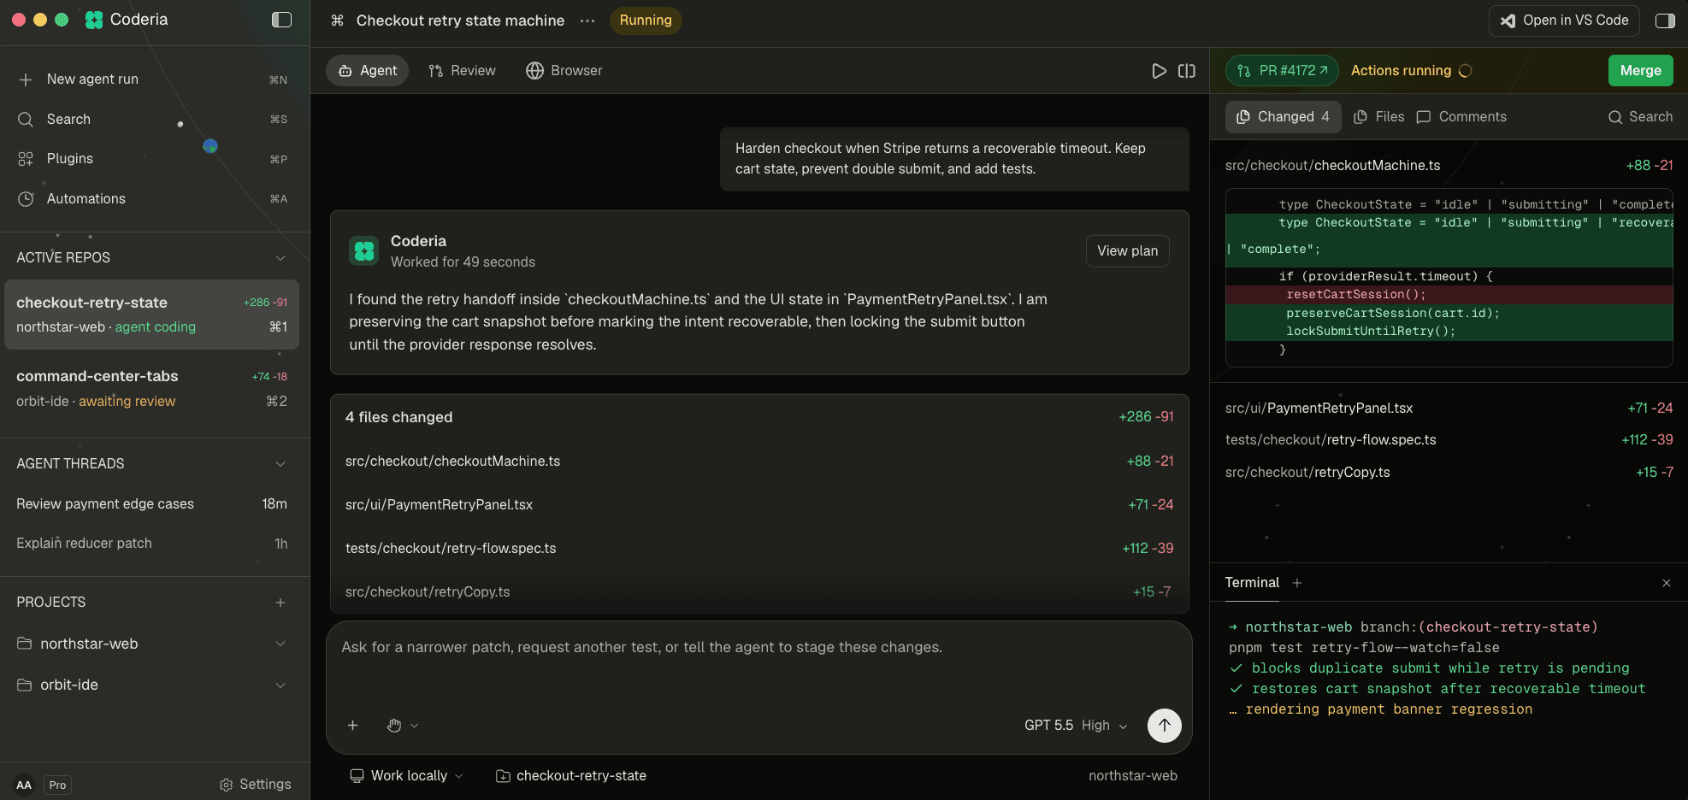Open src/checkout/checkoutMachine.ts in files changed list
1688x800 pixels.
coord(759,462)
